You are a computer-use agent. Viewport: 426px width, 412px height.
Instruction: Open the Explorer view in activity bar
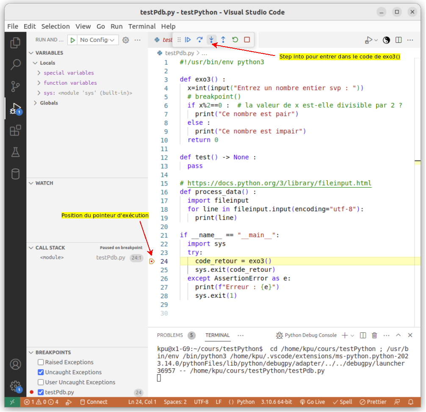point(15,43)
